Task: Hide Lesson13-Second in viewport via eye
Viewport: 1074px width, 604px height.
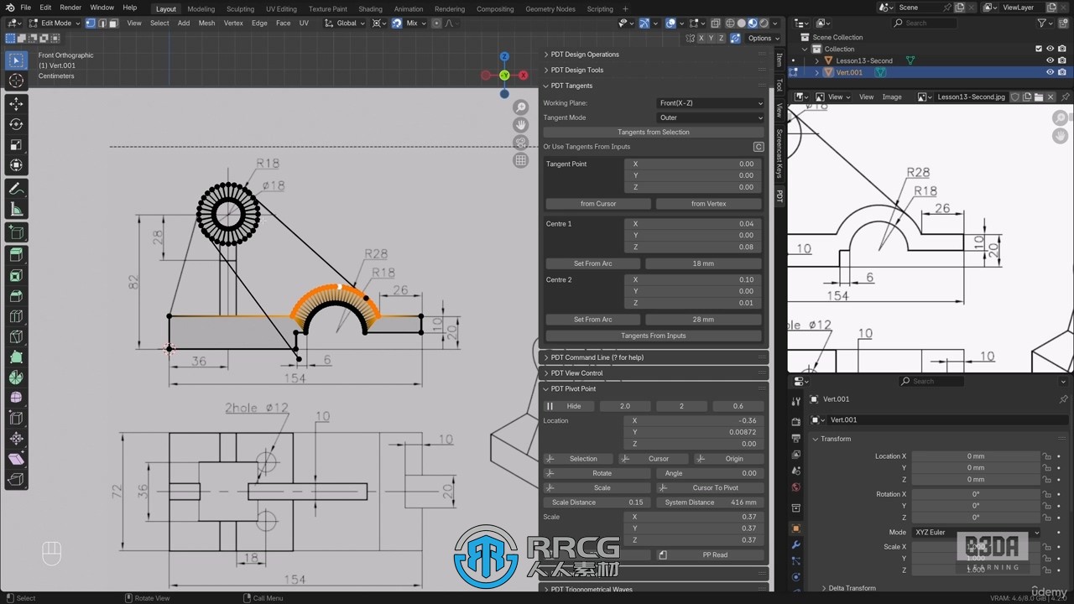Action: point(1050,60)
